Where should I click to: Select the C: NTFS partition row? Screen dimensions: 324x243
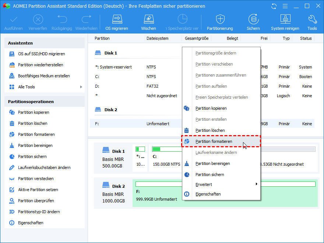202,77
